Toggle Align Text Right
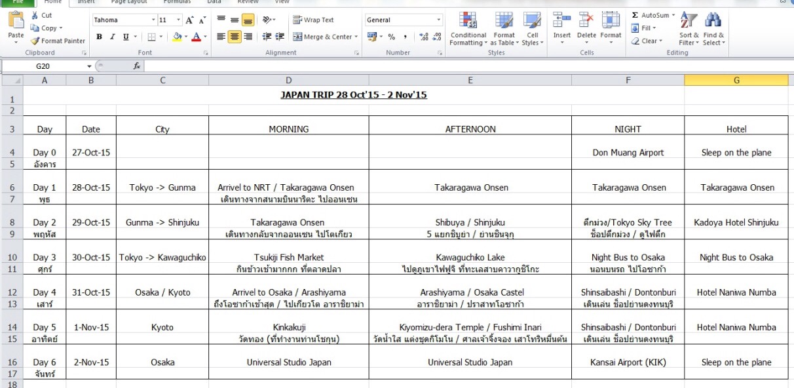Viewport: 794px width, 388px height. (x=248, y=37)
